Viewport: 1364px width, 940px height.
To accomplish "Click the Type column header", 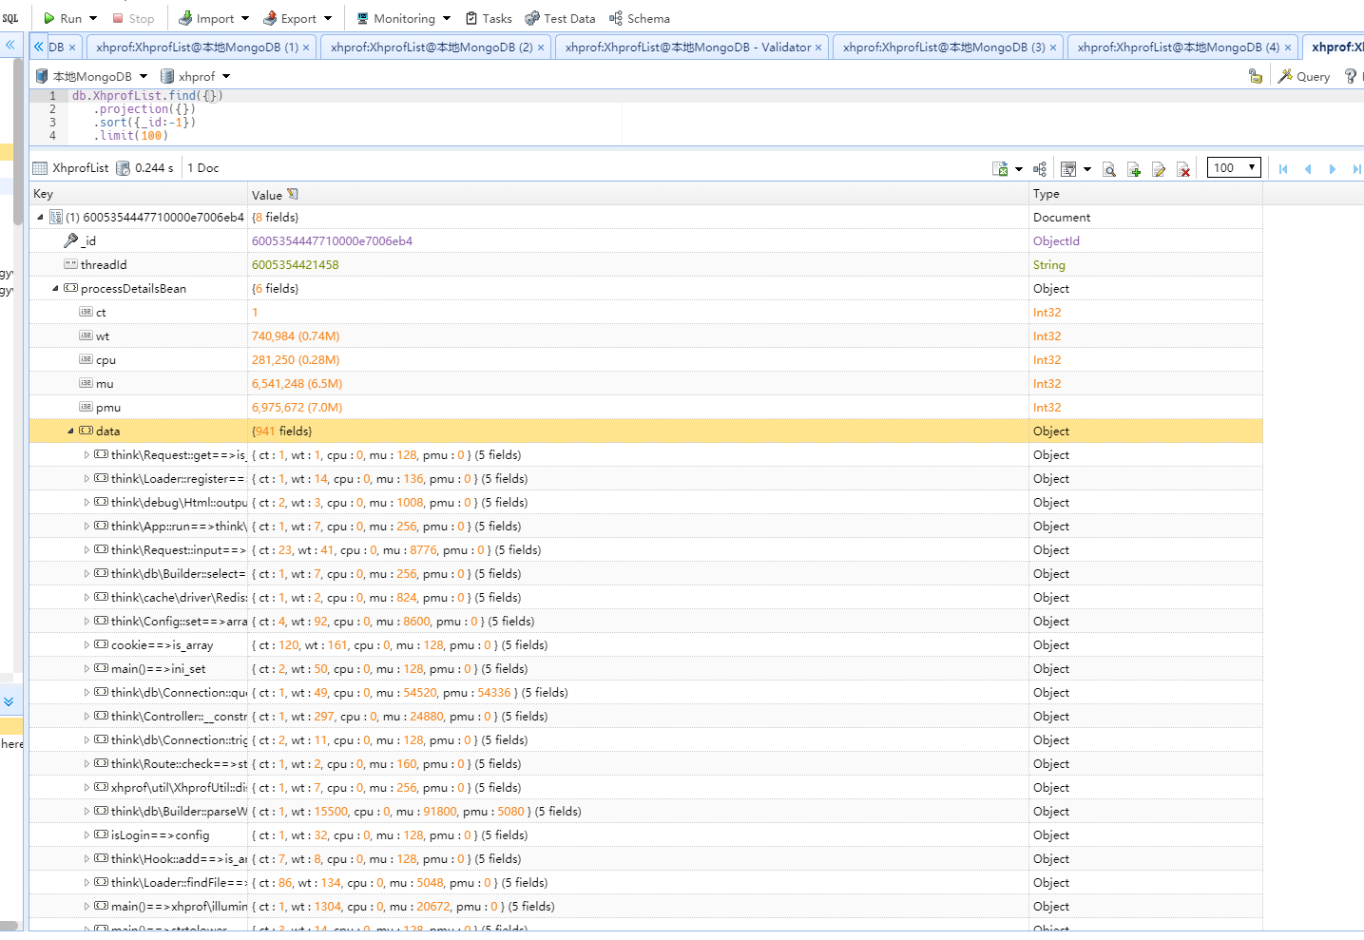I will (x=1145, y=194).
